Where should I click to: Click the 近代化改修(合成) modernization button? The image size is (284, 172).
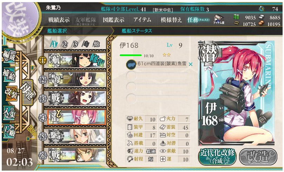point(217,157)
